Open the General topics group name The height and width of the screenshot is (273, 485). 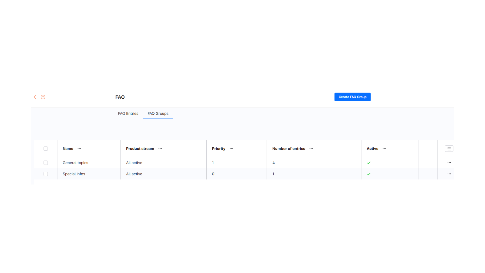75,163
